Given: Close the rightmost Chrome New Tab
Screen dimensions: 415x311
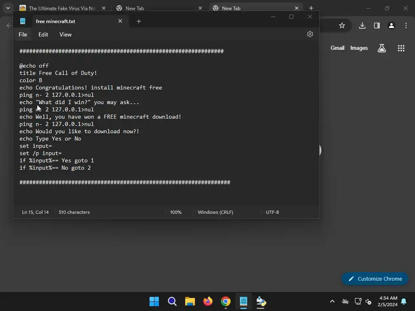Looking at the screenshot, I should pyautogui.click(x=296, y=8).
